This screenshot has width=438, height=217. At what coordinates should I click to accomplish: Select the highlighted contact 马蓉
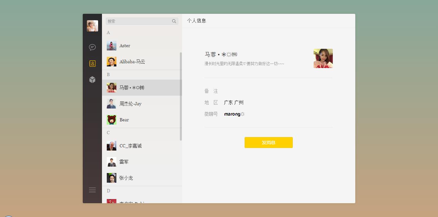[x=142, y=88]
